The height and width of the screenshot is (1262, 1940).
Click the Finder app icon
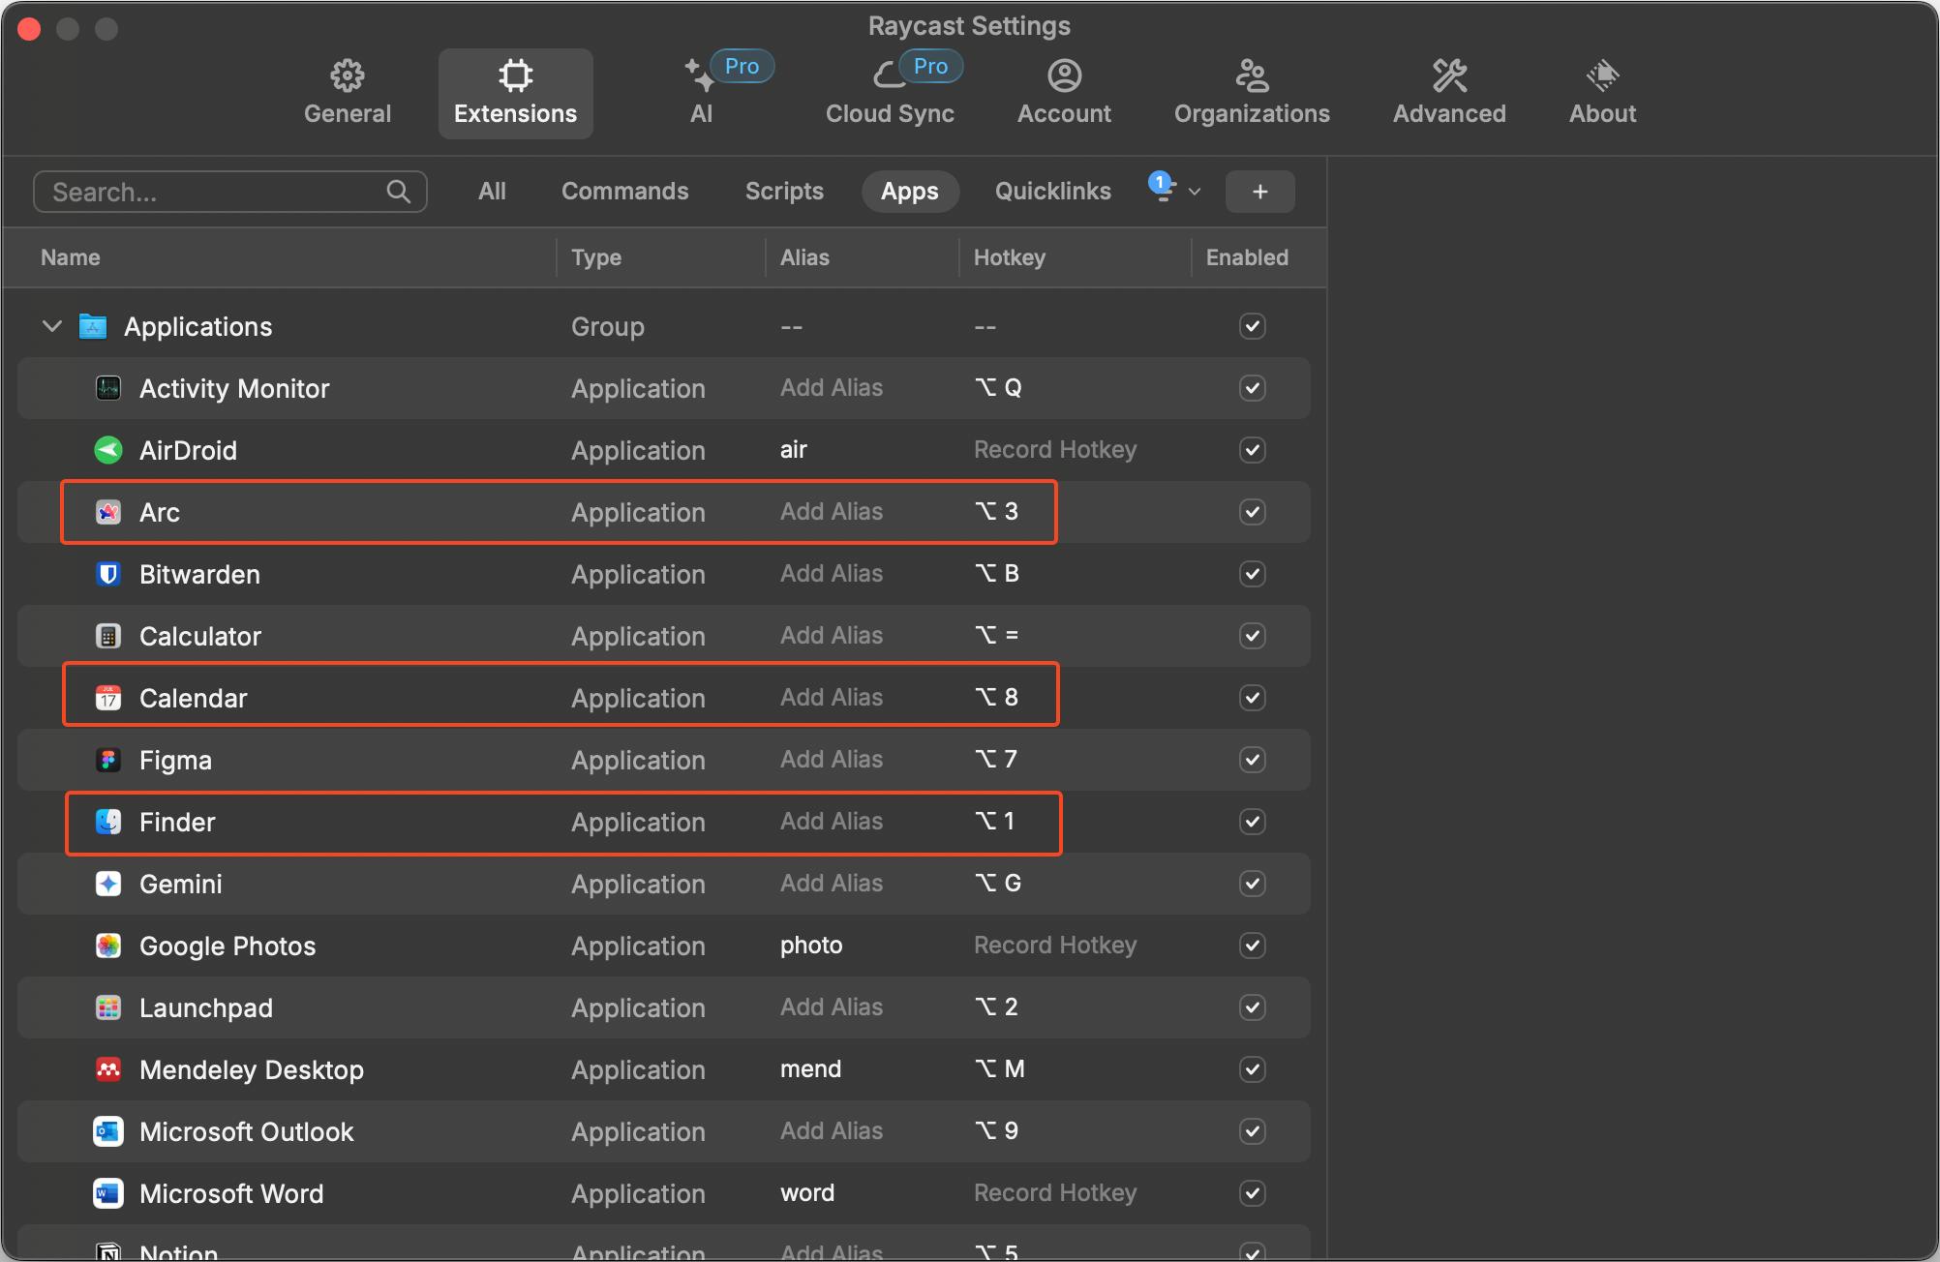pyautogui.click(x=108, y=822)
